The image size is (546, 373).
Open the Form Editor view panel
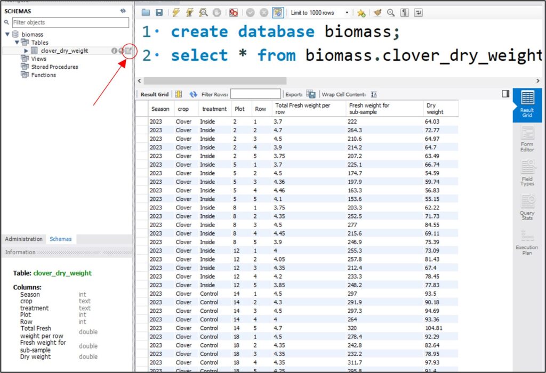[x=527, y=138]
